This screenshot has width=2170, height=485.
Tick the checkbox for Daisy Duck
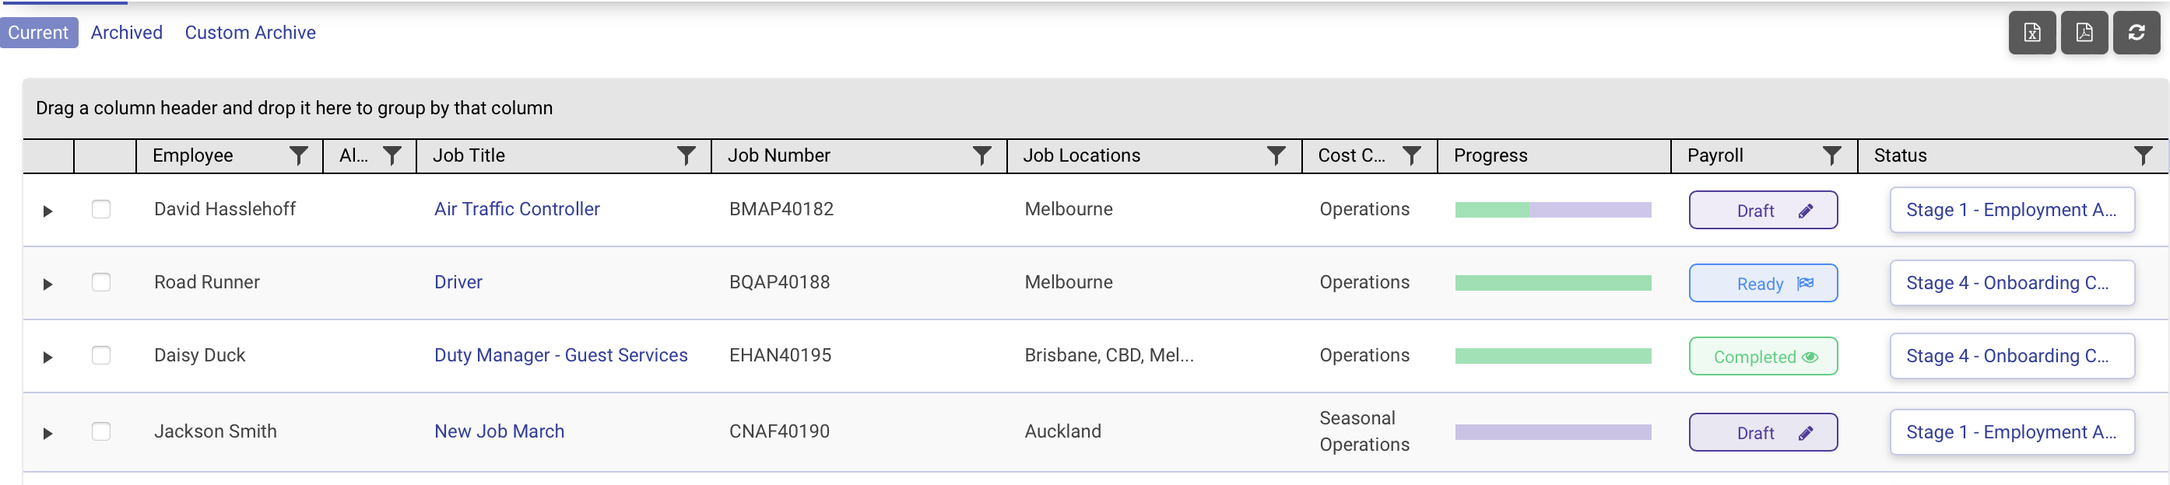pos(101,354)
